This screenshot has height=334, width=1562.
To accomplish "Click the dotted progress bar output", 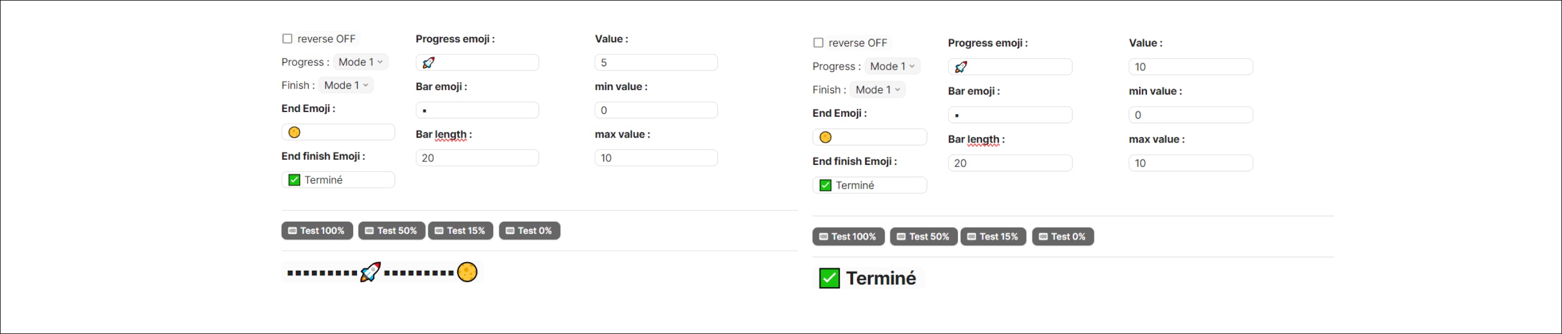I will 381,272.
